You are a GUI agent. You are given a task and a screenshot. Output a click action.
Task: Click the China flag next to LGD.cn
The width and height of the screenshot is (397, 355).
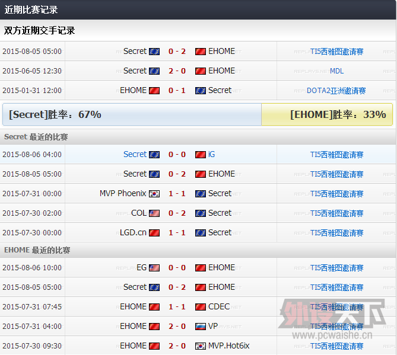154,233
